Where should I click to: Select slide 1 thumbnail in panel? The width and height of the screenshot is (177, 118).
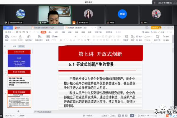tap(19, 58)
